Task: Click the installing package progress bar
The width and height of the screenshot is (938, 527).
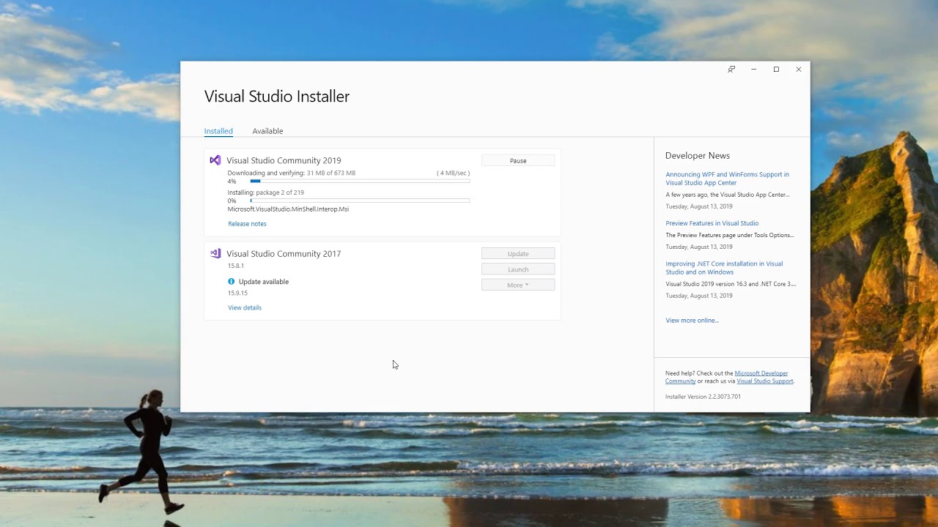Action: pos(360,201)
